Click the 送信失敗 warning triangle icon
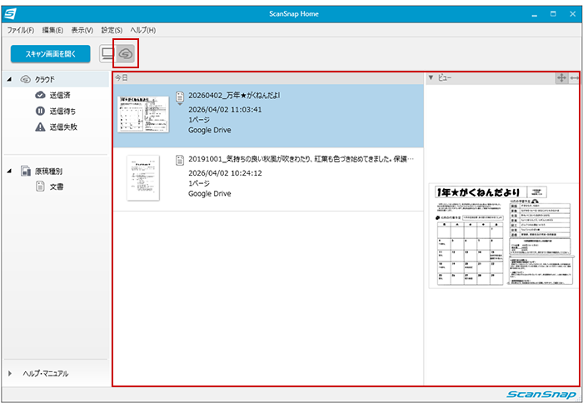This screenshot has height=408, width=583. 40,127
